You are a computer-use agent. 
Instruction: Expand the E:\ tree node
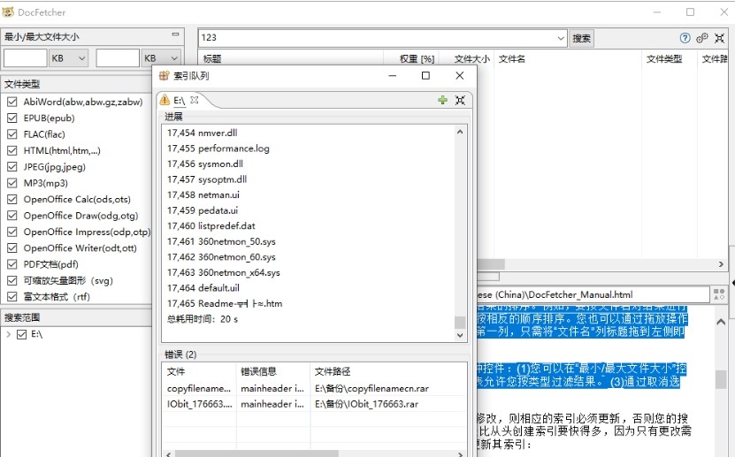[9, 334]
